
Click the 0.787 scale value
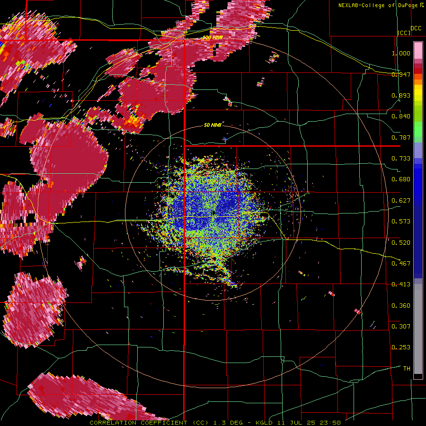pyautogui.click(x=401, y=137)
